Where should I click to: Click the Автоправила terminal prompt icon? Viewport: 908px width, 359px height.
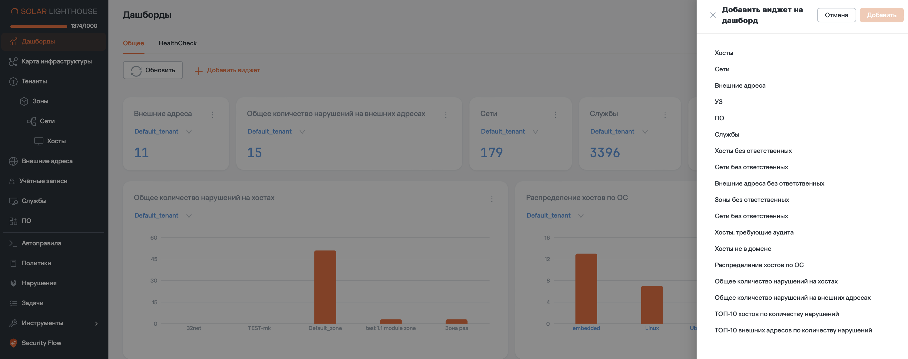point(13,243)
